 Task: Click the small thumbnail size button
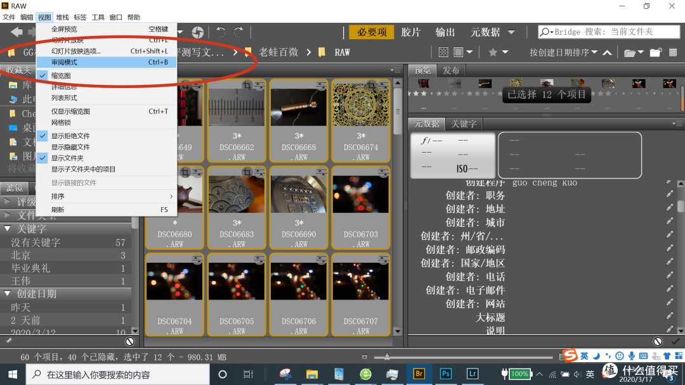pos(364,357)
